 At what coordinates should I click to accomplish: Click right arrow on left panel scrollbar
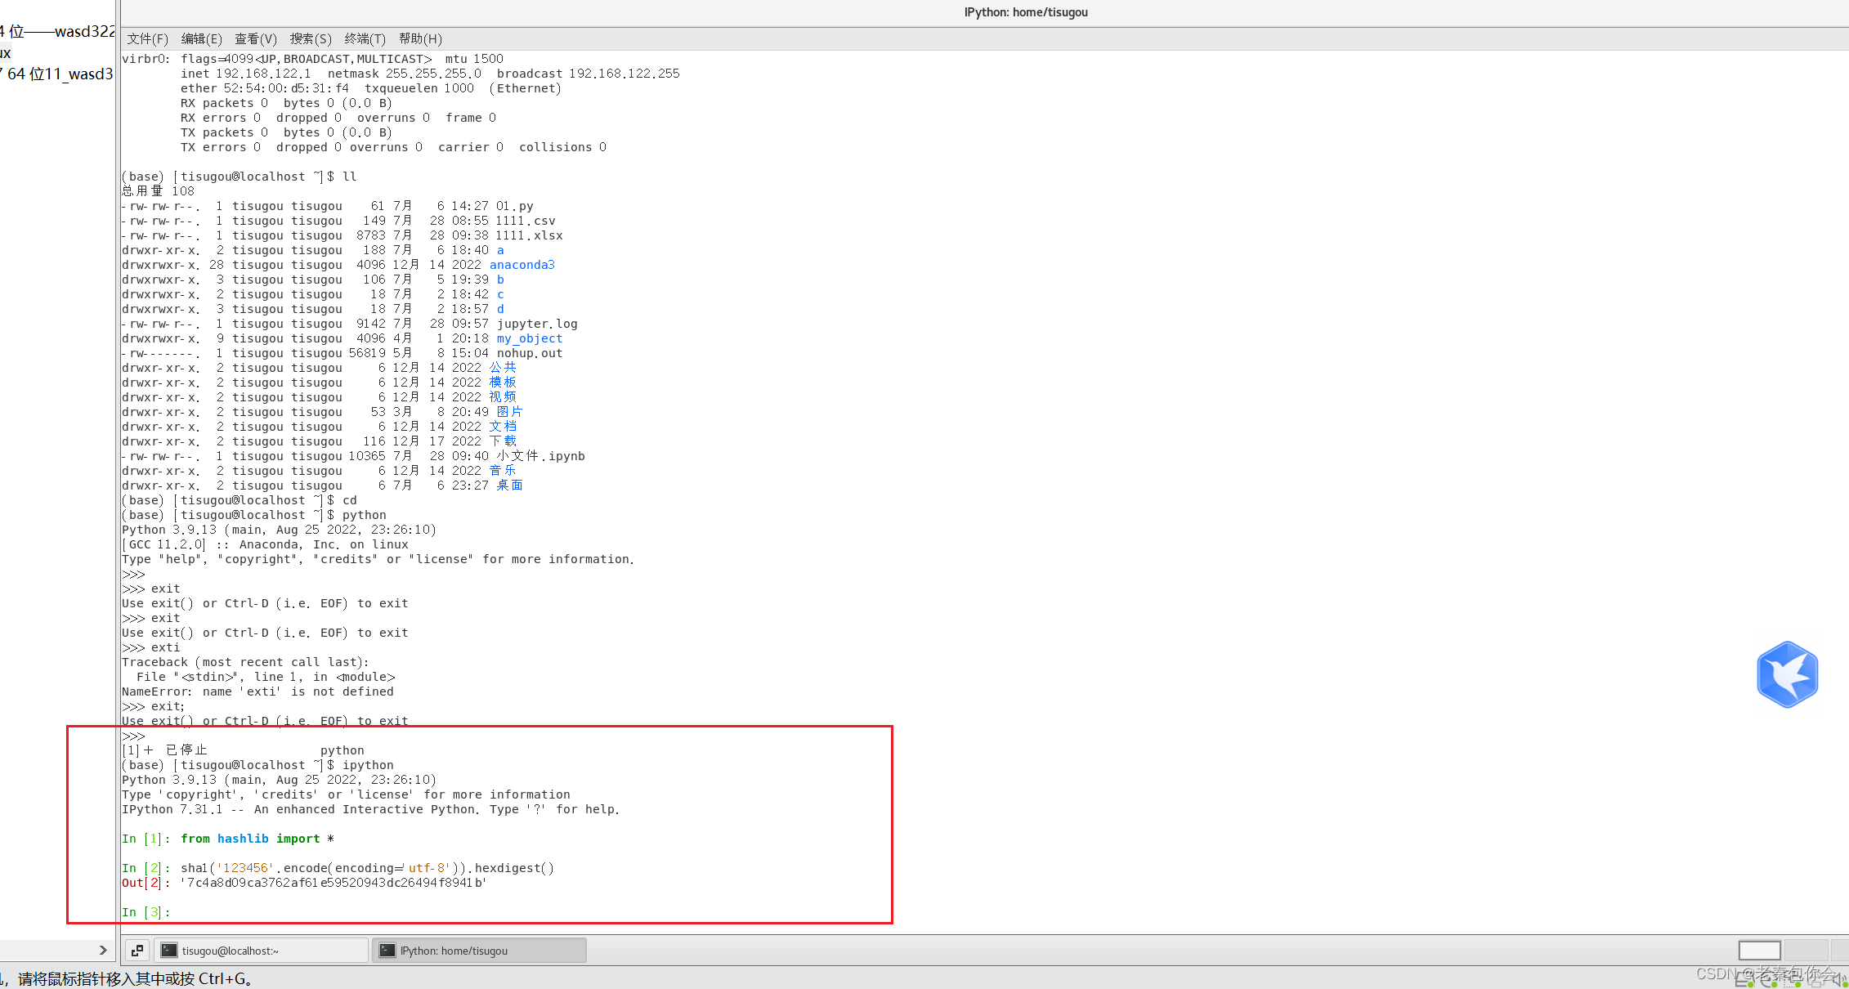pyautogui.click(x=103, y=950)
